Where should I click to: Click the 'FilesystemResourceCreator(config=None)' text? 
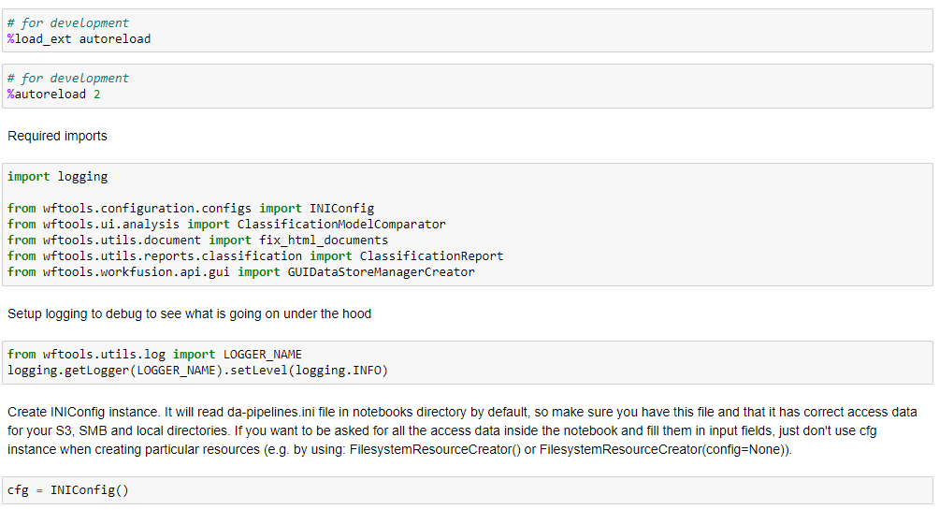(x=663, y=449)
